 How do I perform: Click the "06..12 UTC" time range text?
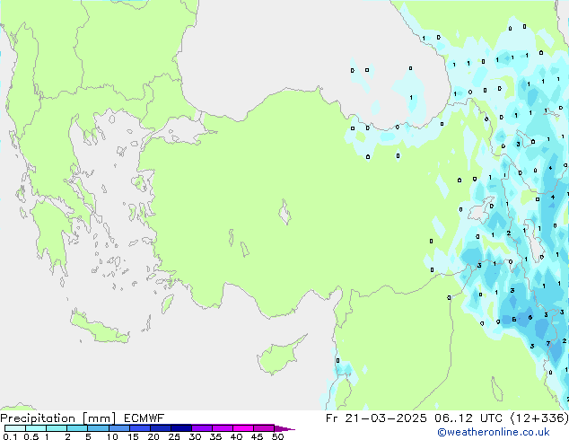(468, 418)
